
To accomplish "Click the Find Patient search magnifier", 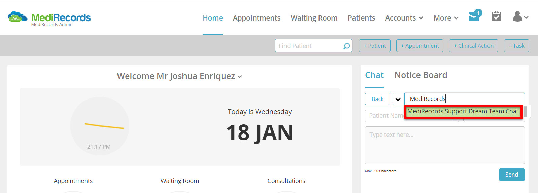I will tap(346, 46).
